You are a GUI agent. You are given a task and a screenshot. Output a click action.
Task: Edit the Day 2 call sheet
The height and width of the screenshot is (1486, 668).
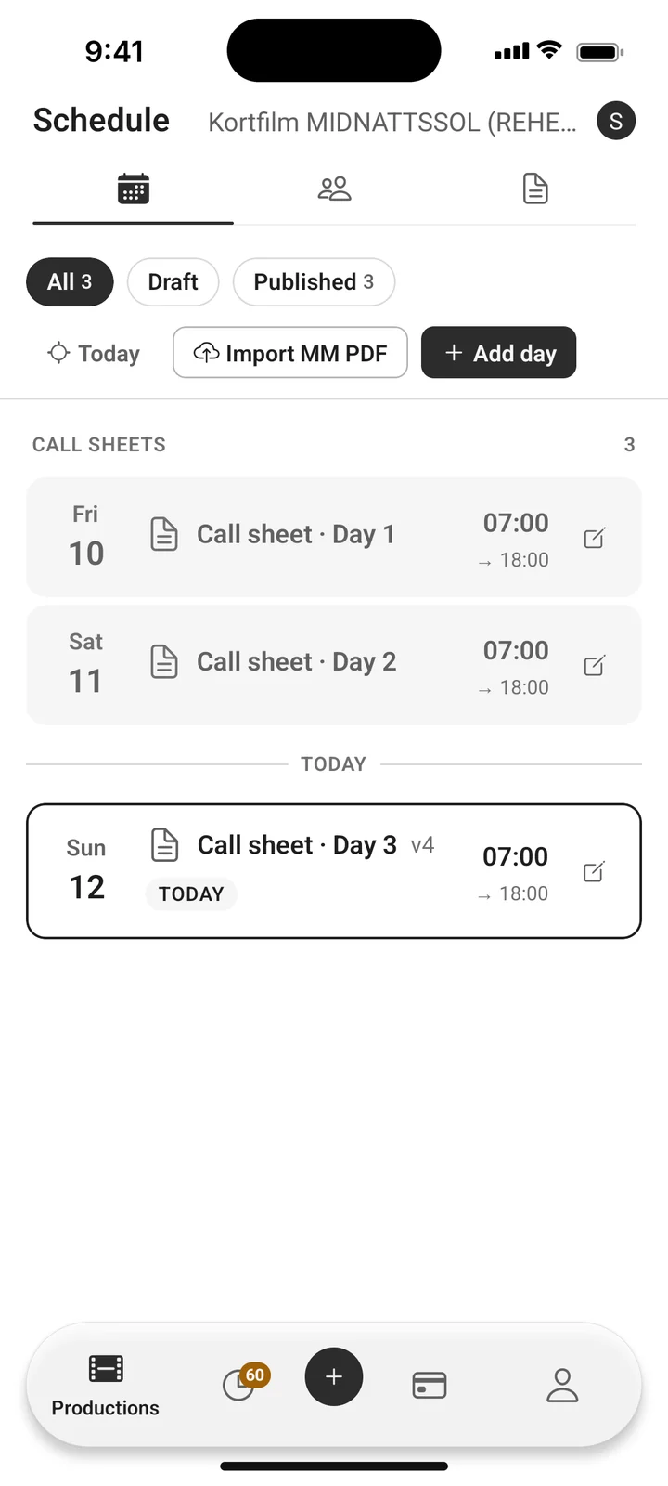click(x=594, y=665)
